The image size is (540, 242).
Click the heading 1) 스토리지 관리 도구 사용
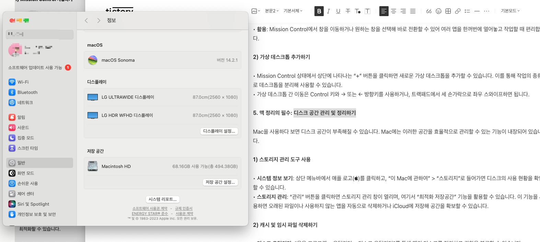click(282, 159)
